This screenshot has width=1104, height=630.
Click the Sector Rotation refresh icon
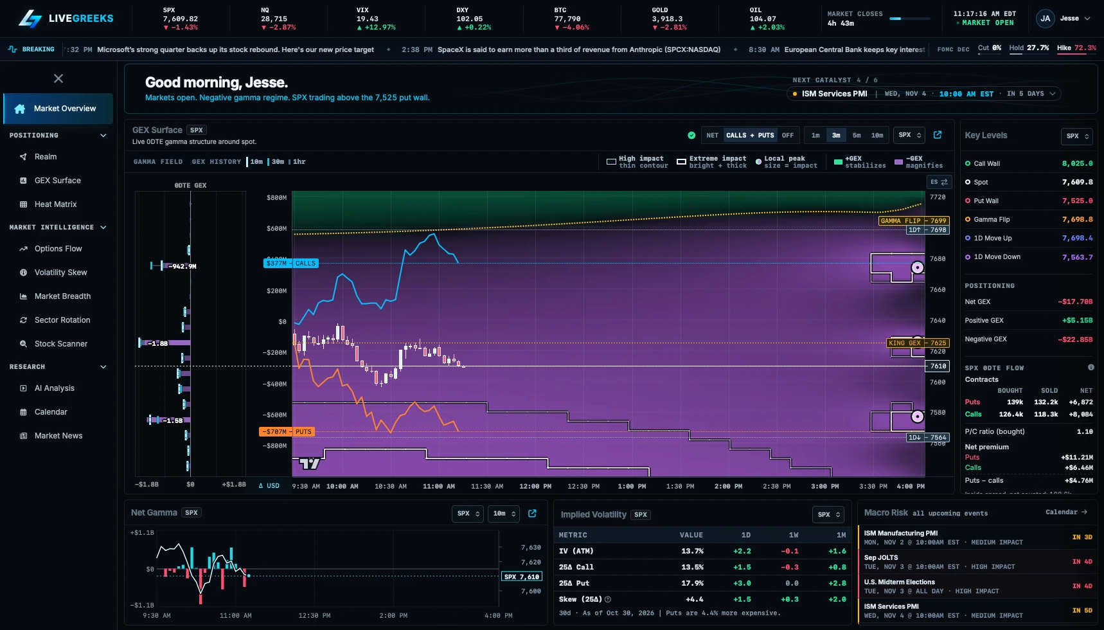pyautogui.click(x=23, y=320)
